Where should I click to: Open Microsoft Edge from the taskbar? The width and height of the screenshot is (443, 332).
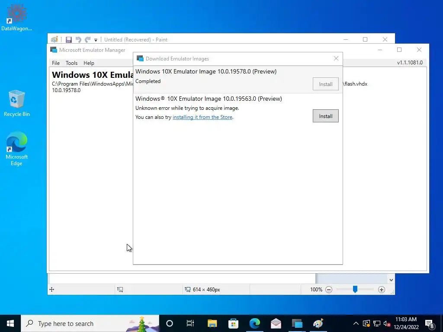(254, 323)
